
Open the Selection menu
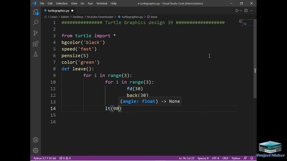tap(62, 3)
